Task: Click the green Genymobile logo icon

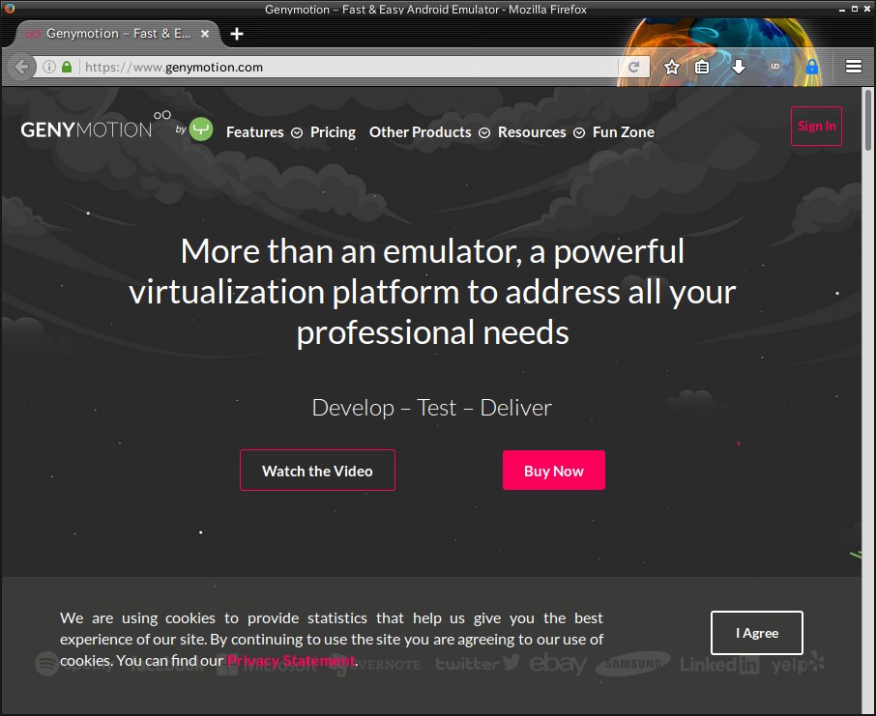Action: pos(201,129)
